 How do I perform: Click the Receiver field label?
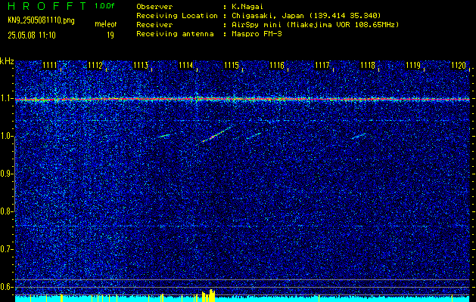tap(154, 25)
